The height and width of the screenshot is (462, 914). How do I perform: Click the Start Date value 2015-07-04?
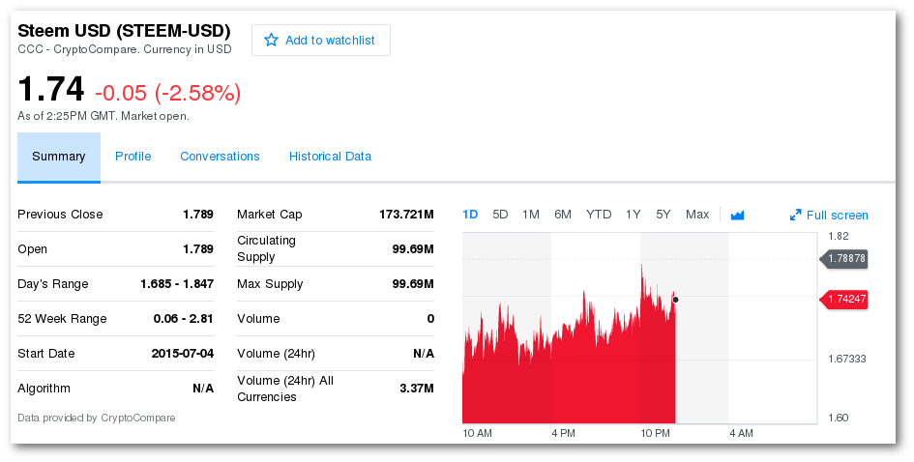click(183, 353)
